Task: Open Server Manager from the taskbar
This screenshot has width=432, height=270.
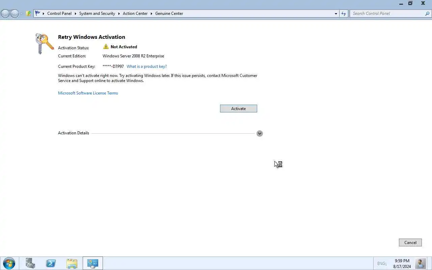Action: 30,263
